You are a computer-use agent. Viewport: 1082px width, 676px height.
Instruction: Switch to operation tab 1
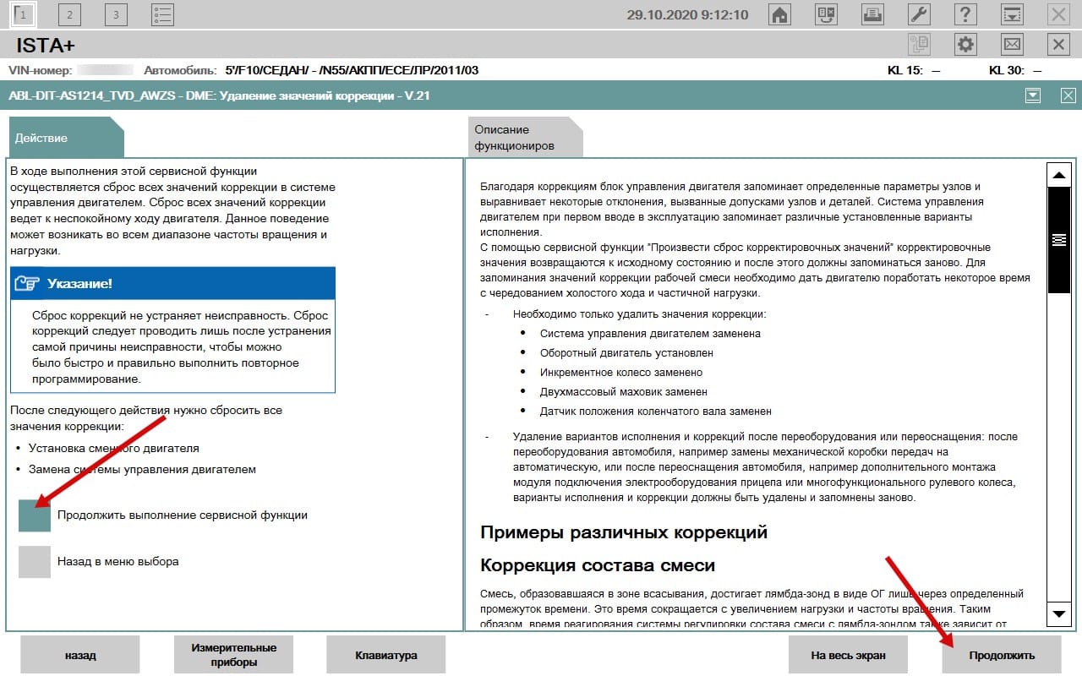(x=24, y=14)
